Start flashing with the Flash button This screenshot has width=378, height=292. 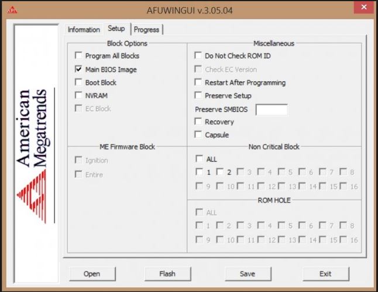[x=168, y=274]
